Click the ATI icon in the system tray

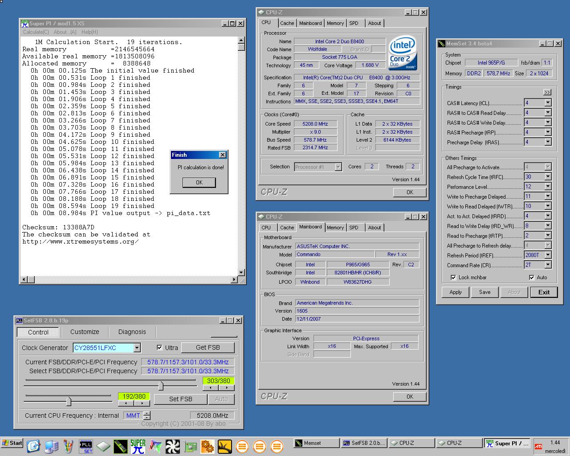(538, 446)
